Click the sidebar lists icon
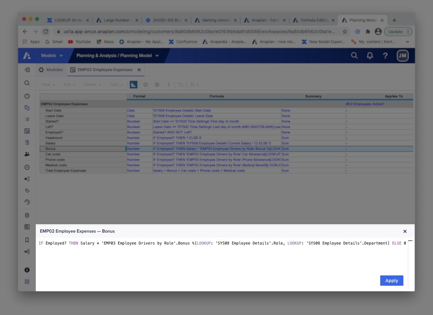Viewport: 433px width, 315px height. click(27, 119)
